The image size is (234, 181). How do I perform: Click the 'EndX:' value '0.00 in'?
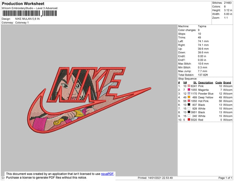[202, 56]
